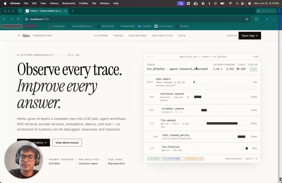Open the Extensions puzzle icon
The width and height of the screenshot is (282, 183).
coord(257,19)
